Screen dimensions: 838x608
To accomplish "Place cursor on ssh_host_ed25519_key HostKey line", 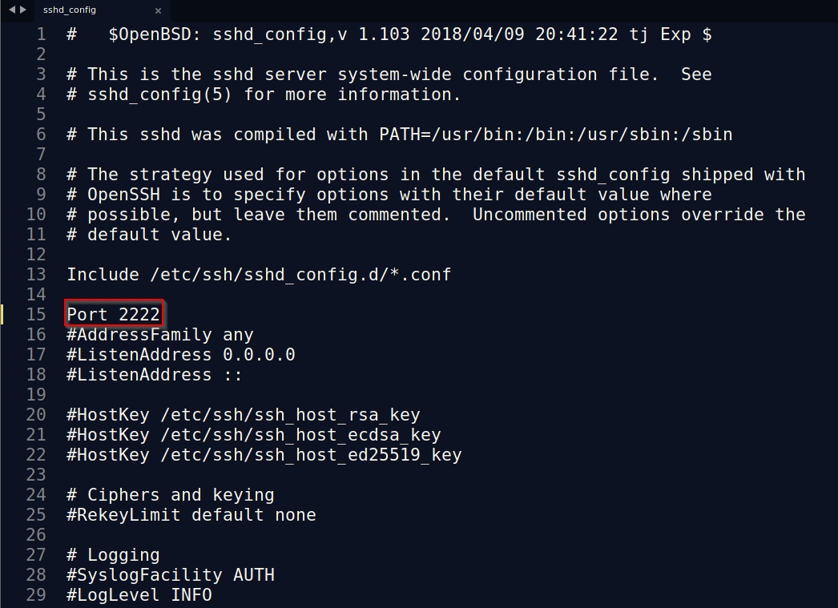I will pyautogui.click(x=264, y=454).
